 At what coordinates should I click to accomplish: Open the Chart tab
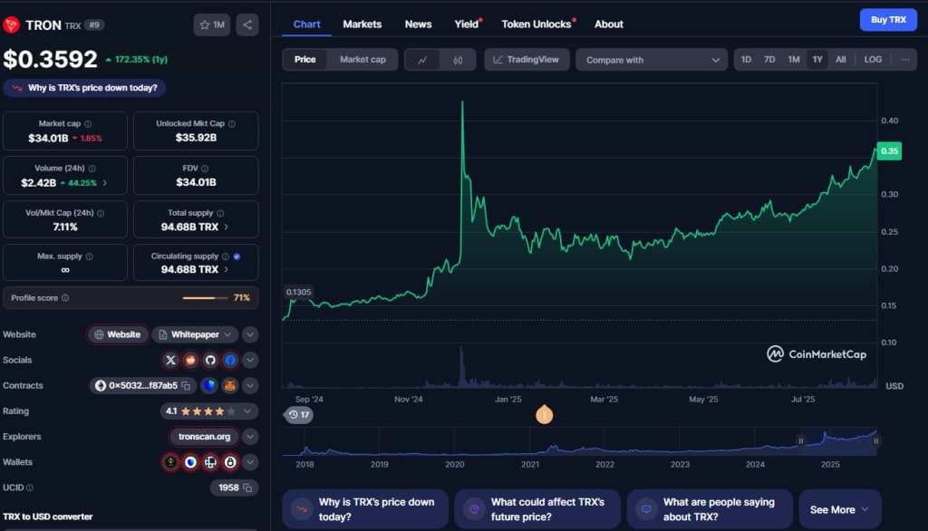306,24
